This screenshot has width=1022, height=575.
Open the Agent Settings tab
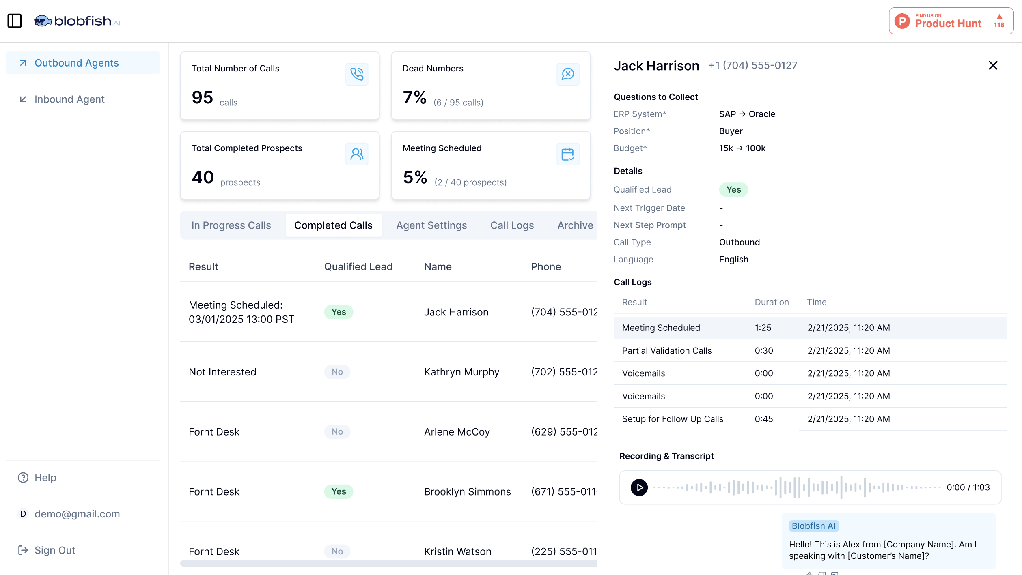tap(431, 225)
